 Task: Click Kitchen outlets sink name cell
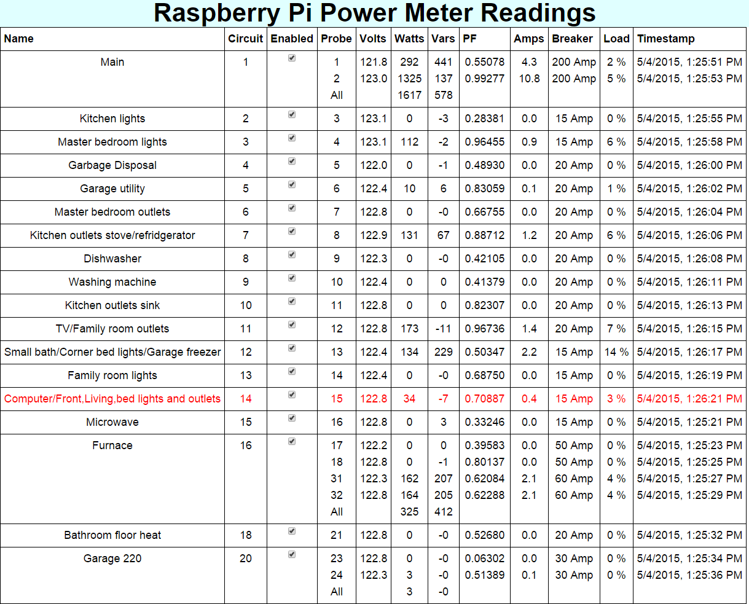pyautogui.click(x=112, y=305)
